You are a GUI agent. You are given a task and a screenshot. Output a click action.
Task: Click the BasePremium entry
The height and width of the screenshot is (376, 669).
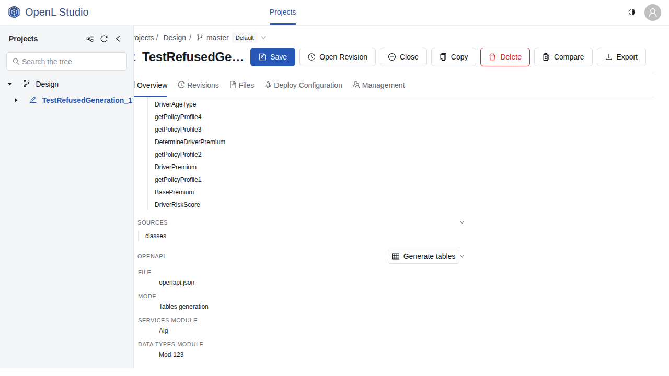tap(175, 192)
